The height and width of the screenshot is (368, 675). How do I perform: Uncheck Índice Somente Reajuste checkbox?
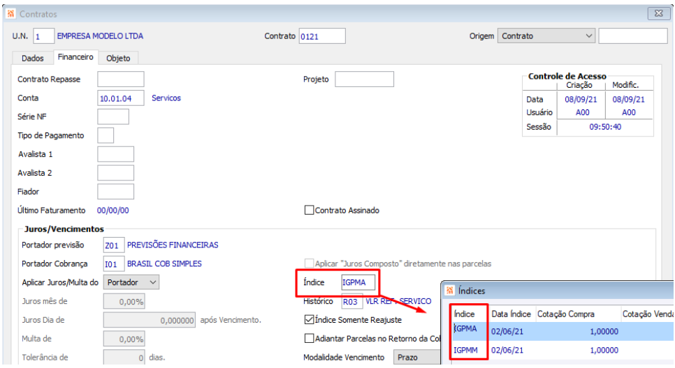309,319
